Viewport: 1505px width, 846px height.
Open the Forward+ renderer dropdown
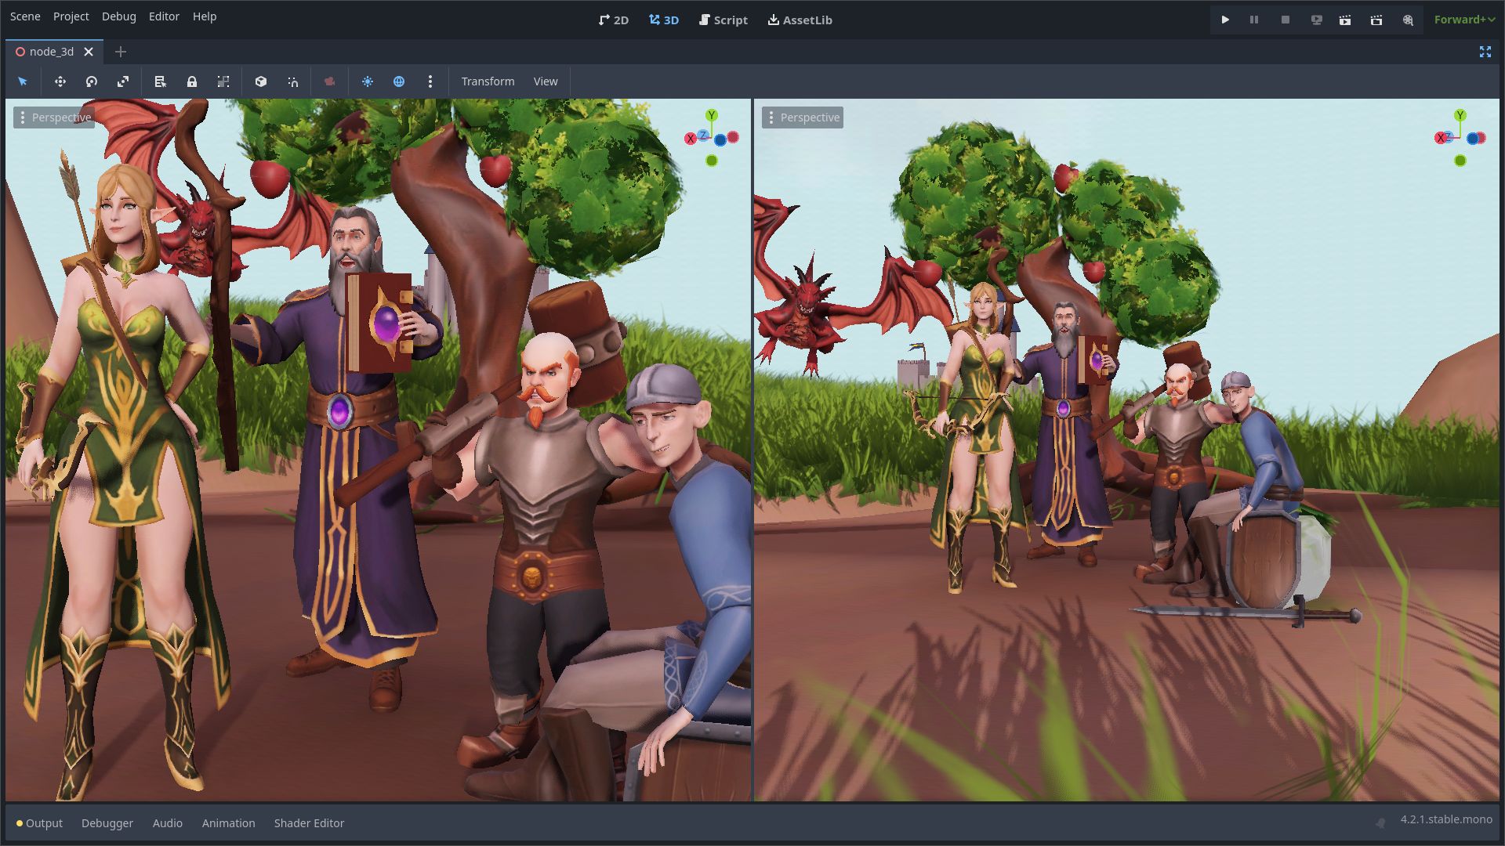point(1463,20)
